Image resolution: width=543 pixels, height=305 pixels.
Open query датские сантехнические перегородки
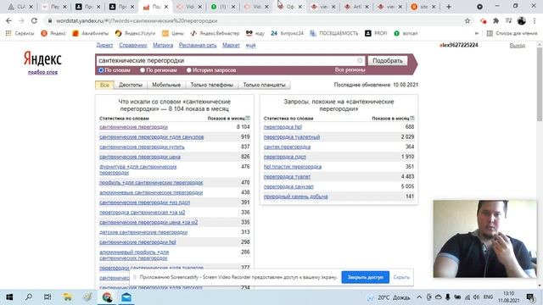point(143,232)
